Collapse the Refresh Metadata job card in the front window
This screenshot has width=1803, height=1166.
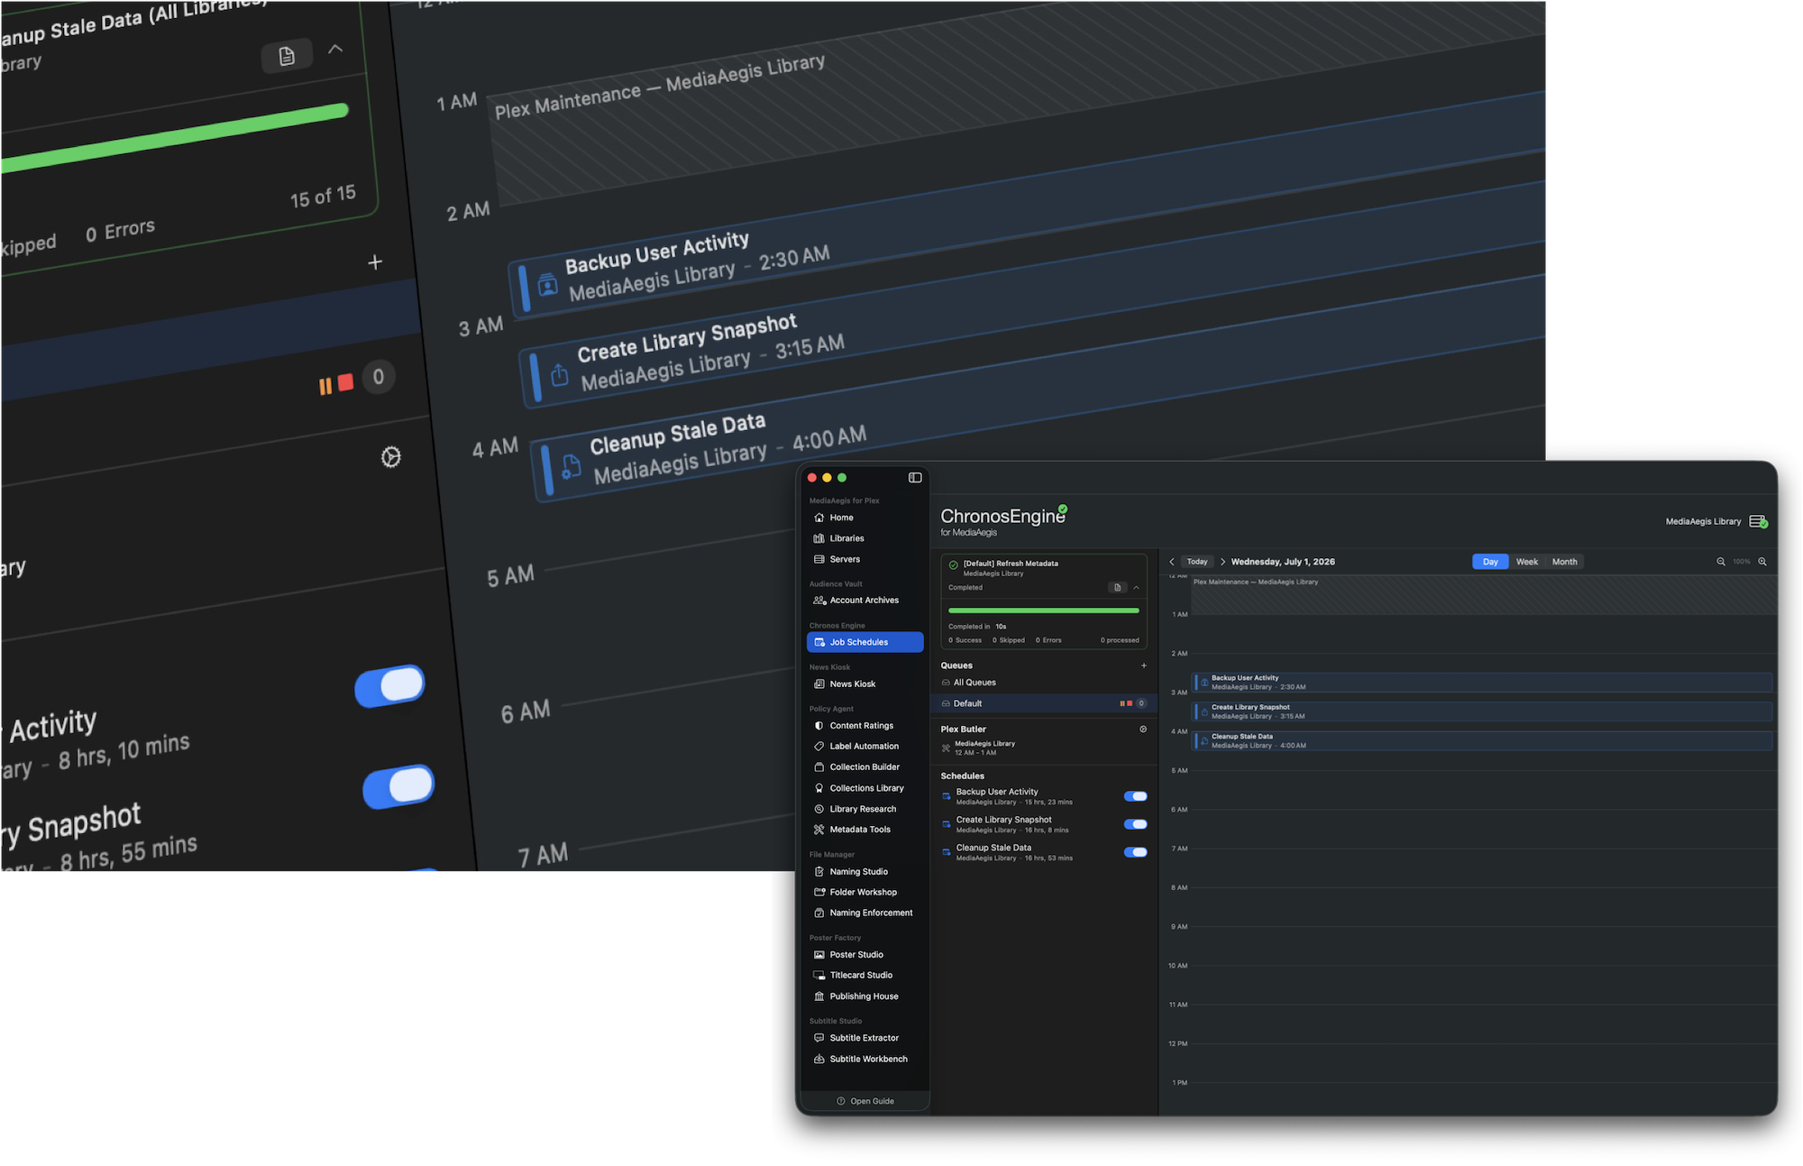1136,587
